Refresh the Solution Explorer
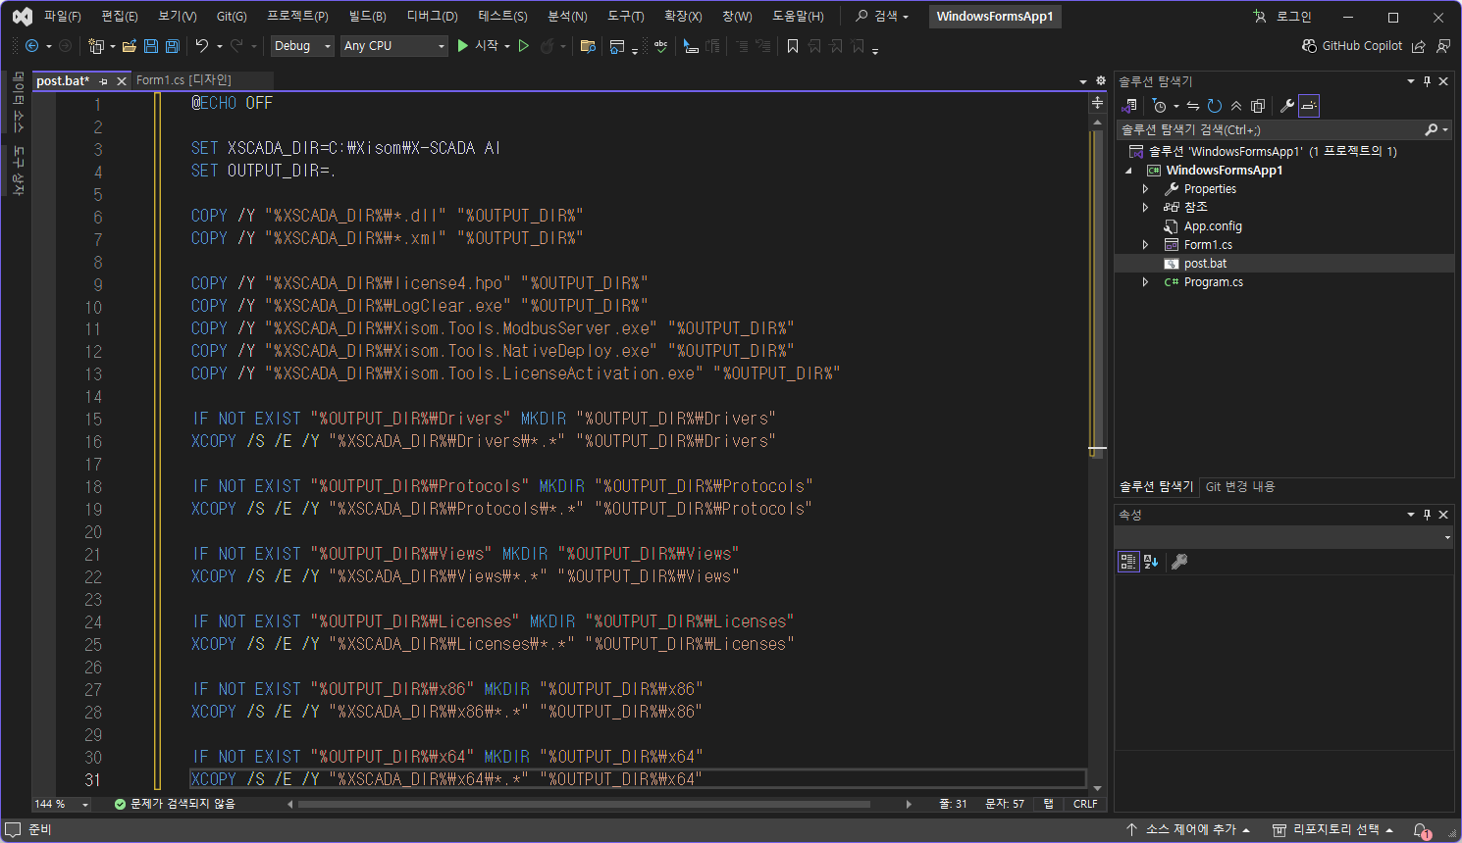 click(x=1215, y=106)
